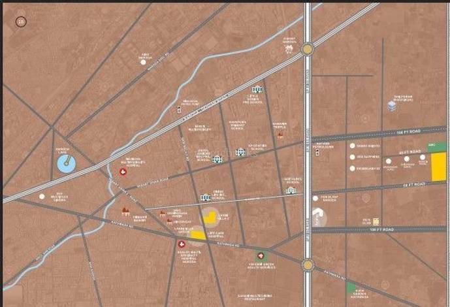Click the circled number 20 badge

22,22
